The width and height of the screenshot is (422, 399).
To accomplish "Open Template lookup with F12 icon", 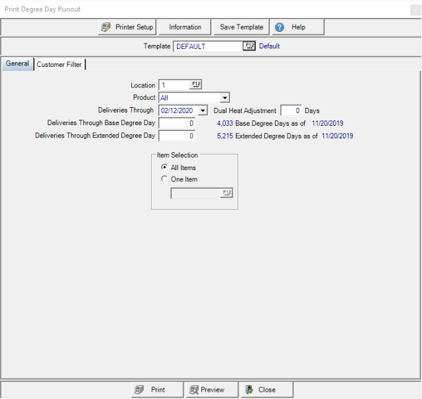I will [x=249, y=46].
